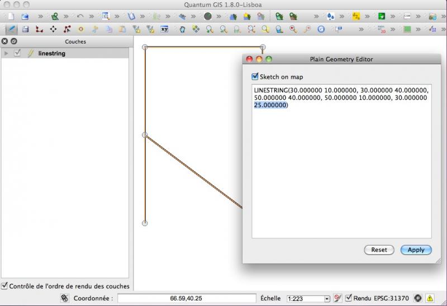Open the Échelle scale dropdown

point(327,299)
